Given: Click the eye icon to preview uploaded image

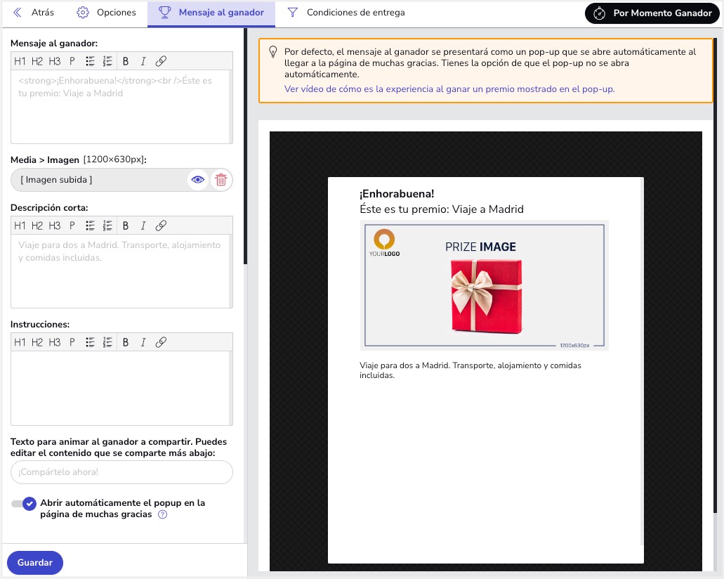Looking at the screenshot, I should pos(198,180).
